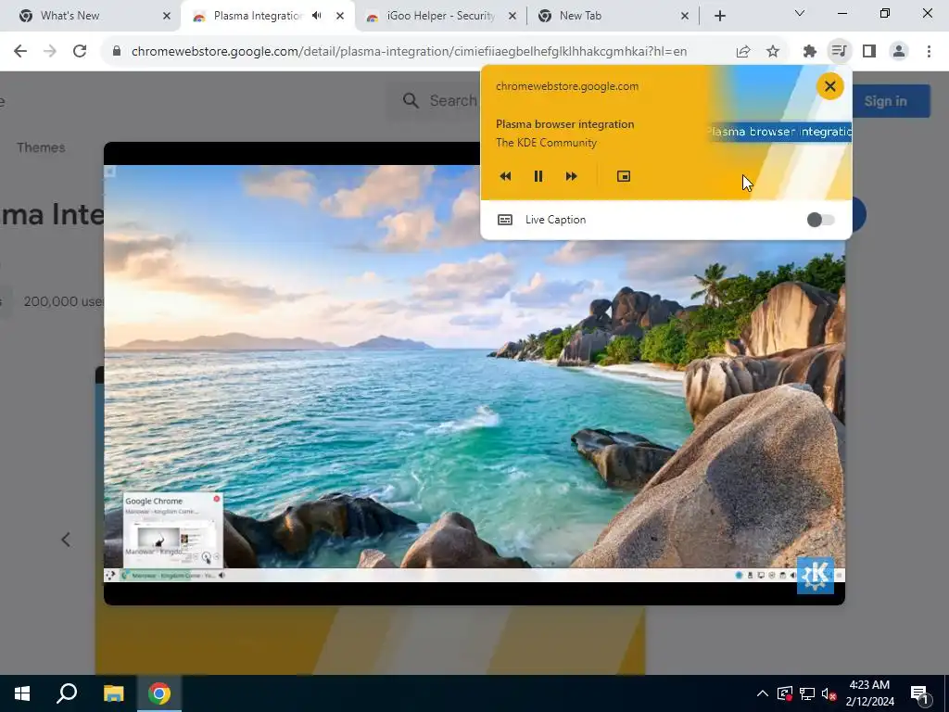
Task: Click the address bar URL
Action: point(409,52)
